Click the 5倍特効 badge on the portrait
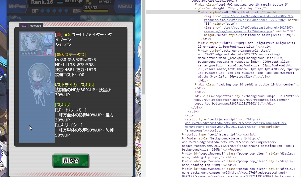The image size is (301, 177). tap(48, 39)
